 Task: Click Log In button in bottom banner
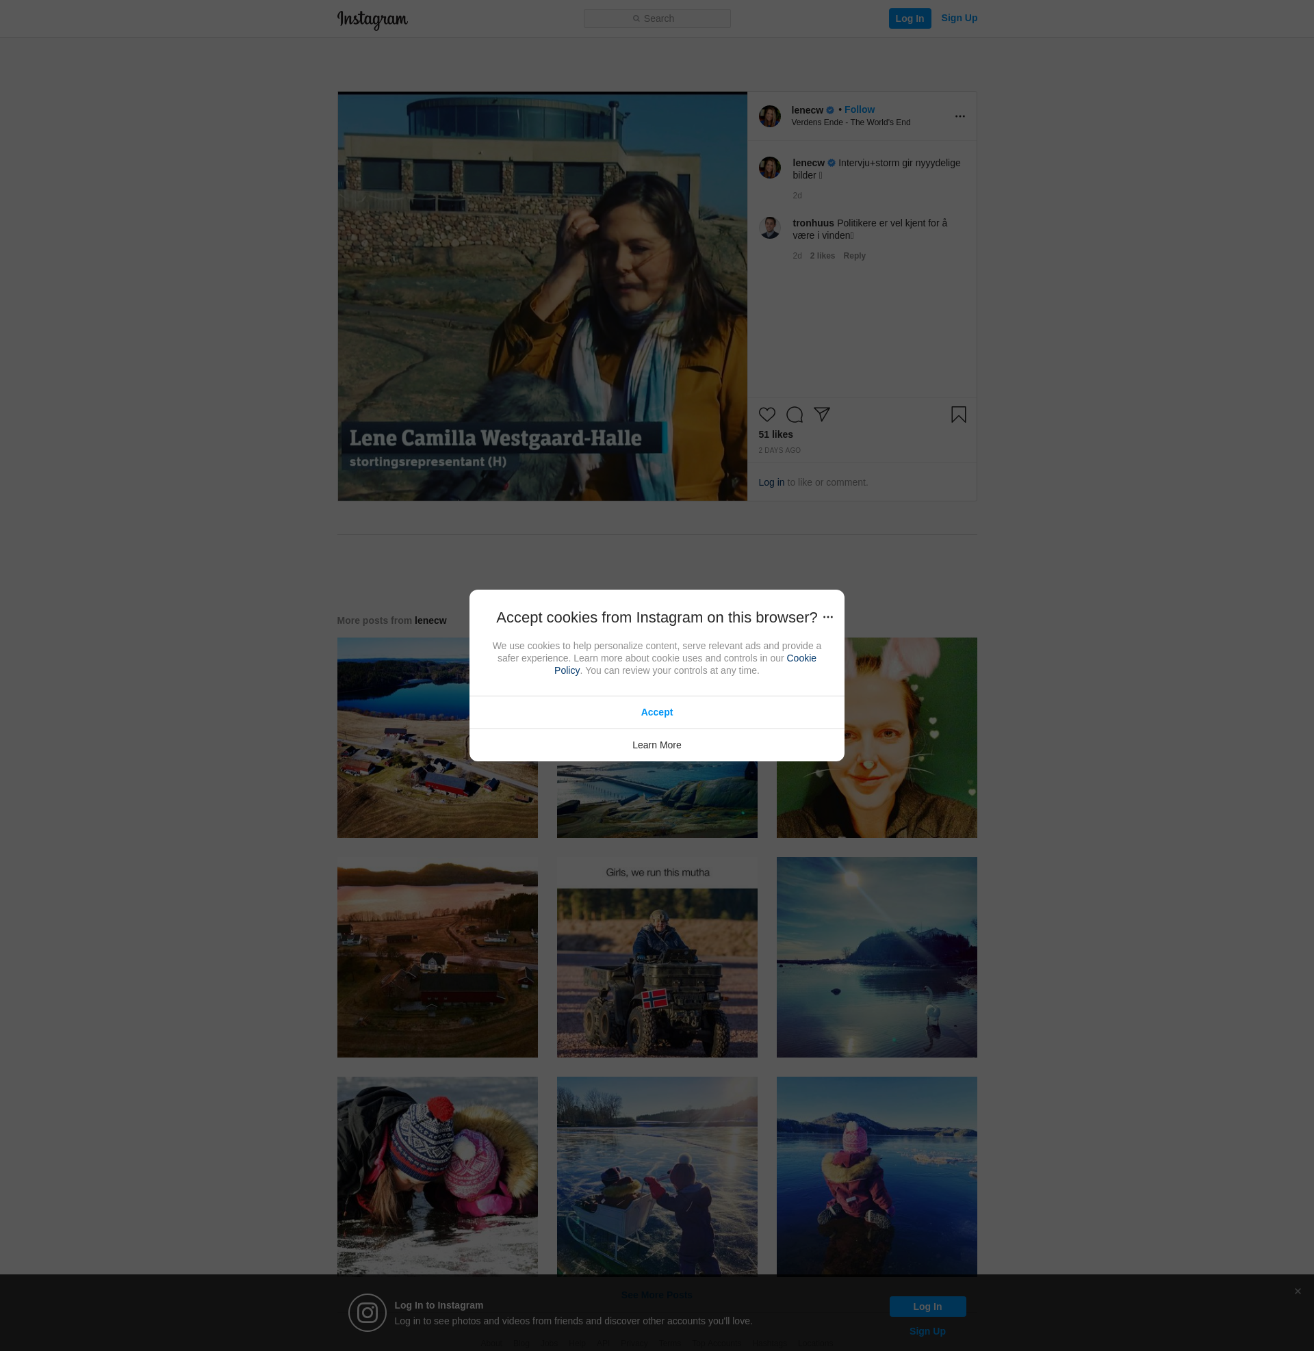[927, 1306]
